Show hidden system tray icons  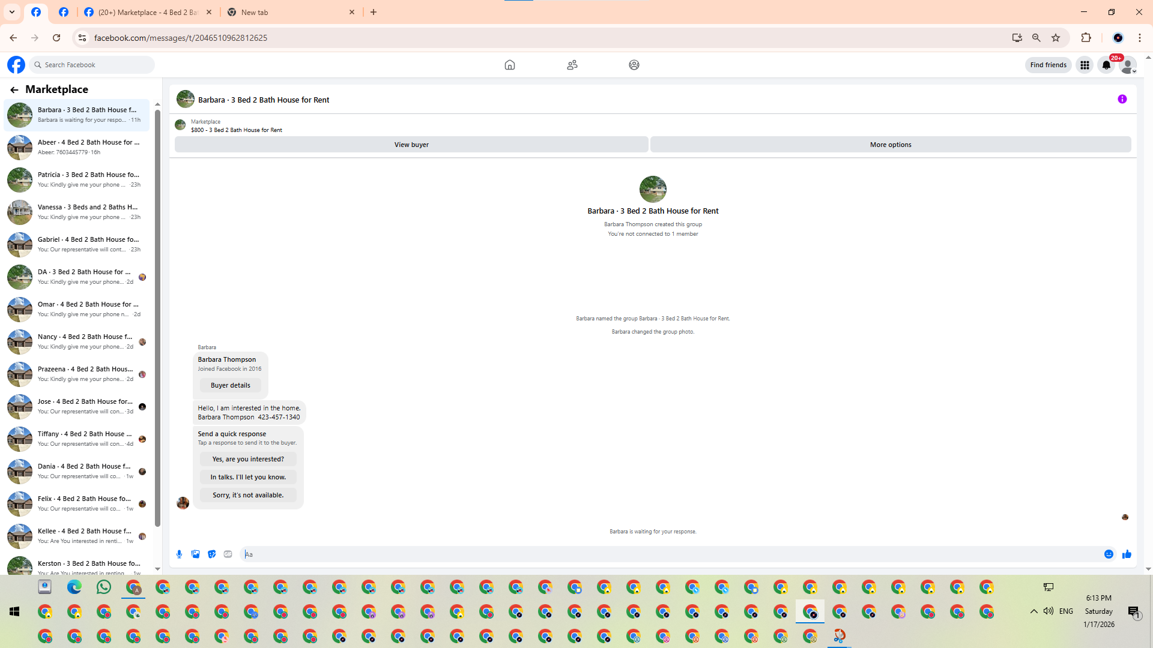pyautogui.click(x=1033, y=611)
